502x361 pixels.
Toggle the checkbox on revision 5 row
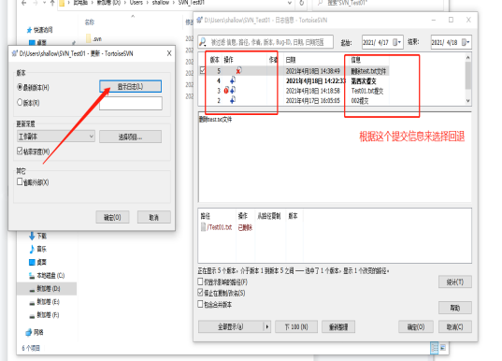(203, 70)
